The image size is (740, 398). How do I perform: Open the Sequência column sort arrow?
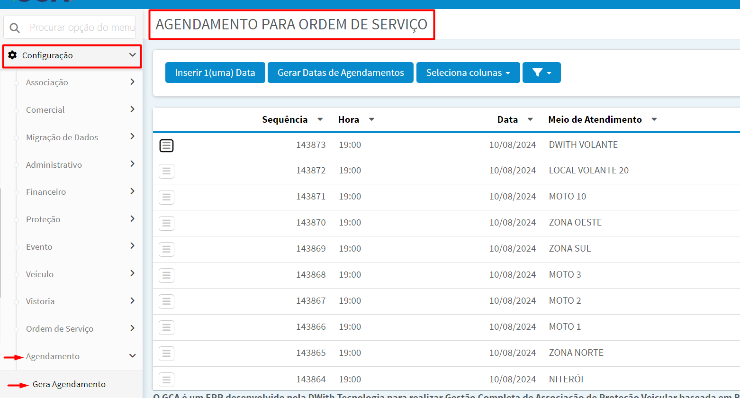tap(320, 119)
